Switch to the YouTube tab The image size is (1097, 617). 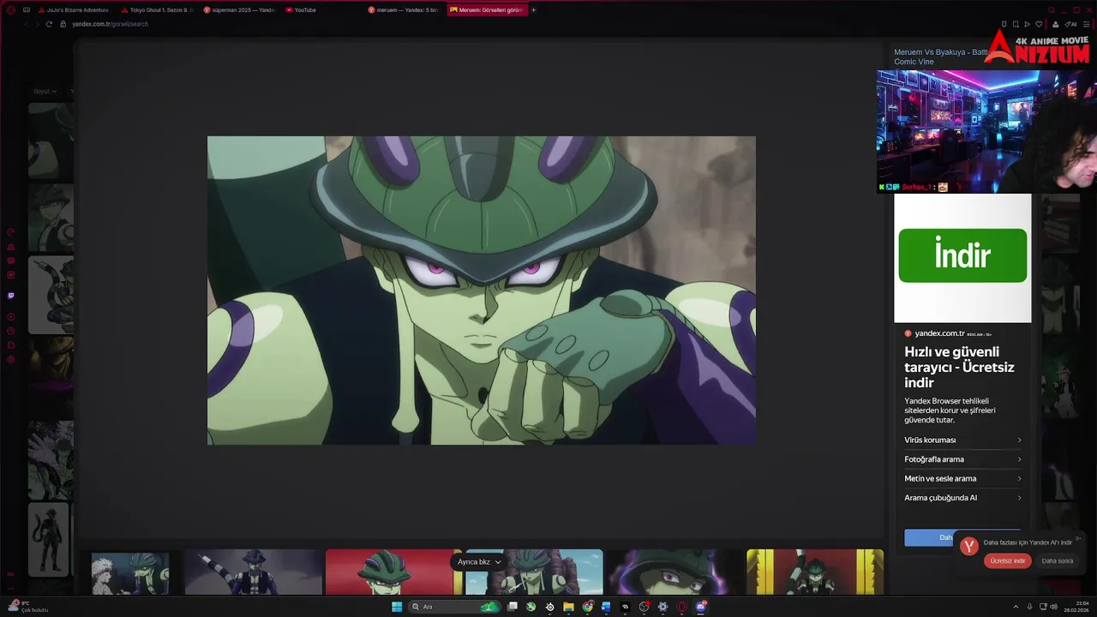pyautogui.click(x=321, y=10)
